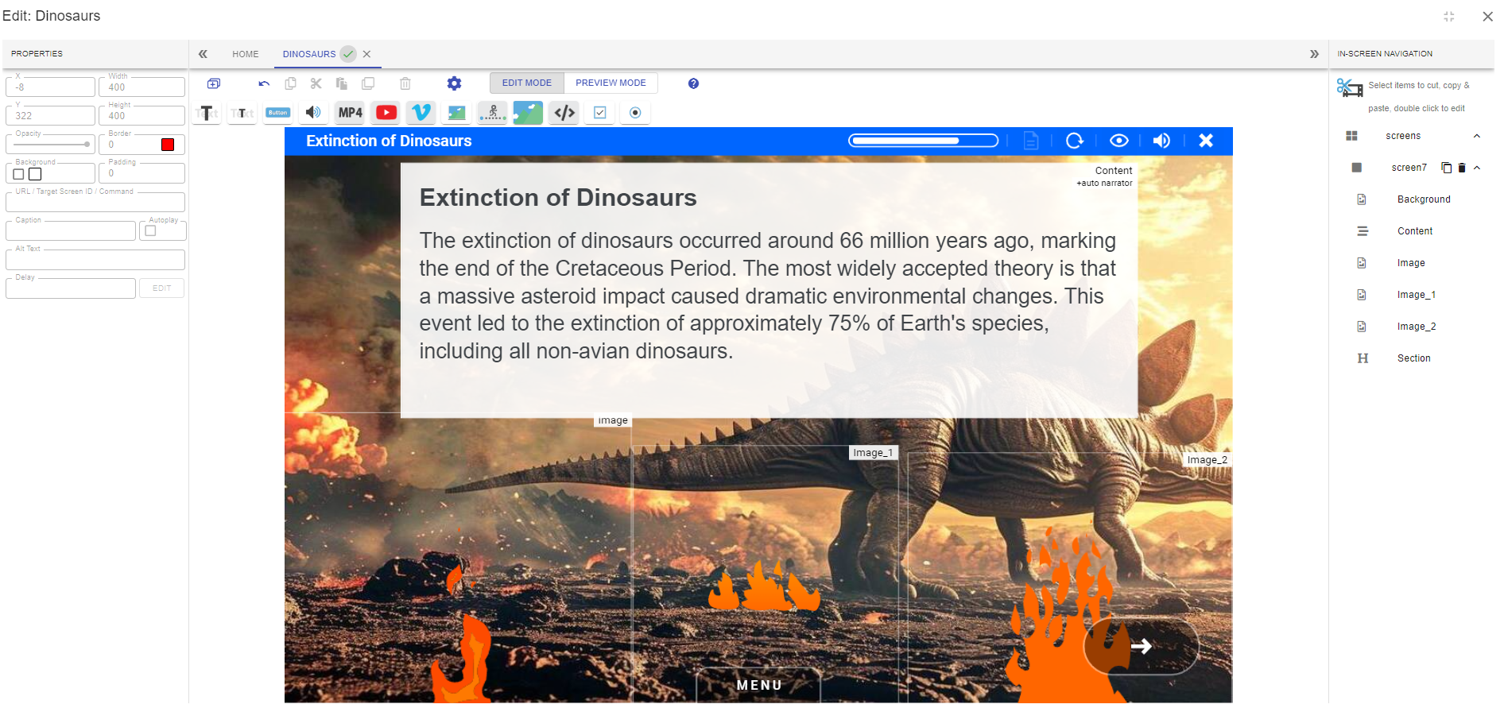Insert the running-figure animation element

tap(493, 113)
